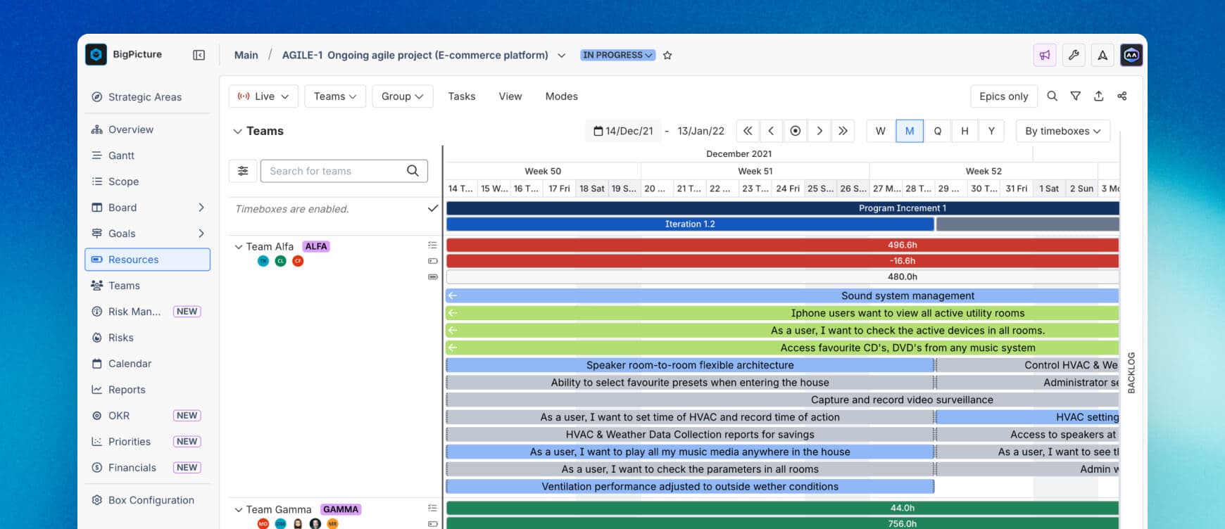Viewport: 1225px width, 529px height.
Task: Select M month zoom level
Action: tap(910, 131)
